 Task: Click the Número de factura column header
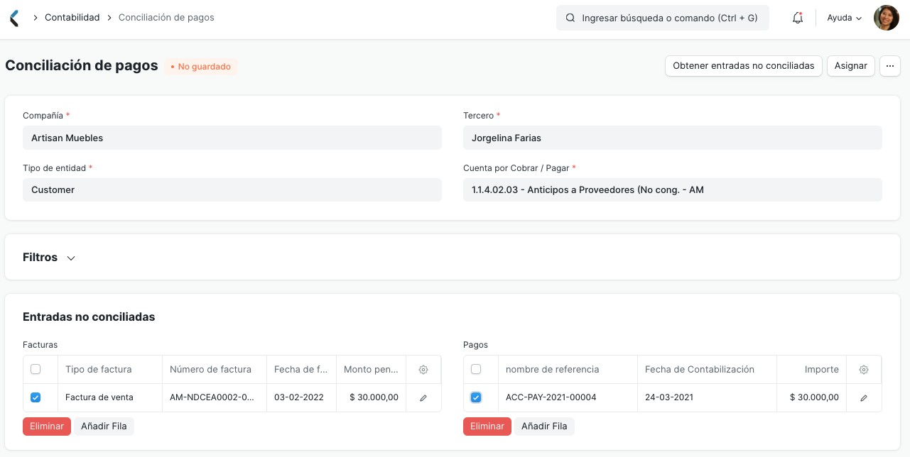tap(215, 370)
